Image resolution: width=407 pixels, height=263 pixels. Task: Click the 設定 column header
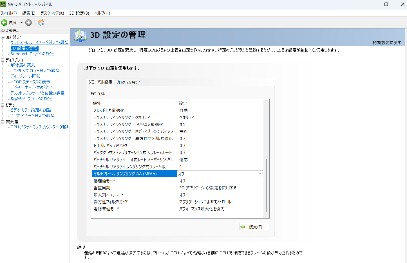[x=220, y=104]
